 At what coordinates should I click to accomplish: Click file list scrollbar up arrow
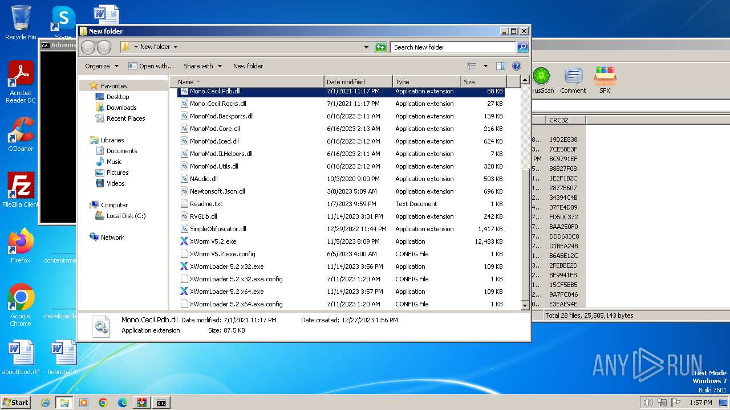click(525, 80)
